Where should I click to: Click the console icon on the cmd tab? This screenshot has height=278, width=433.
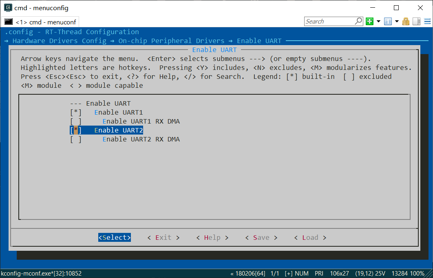coord(9,22)
